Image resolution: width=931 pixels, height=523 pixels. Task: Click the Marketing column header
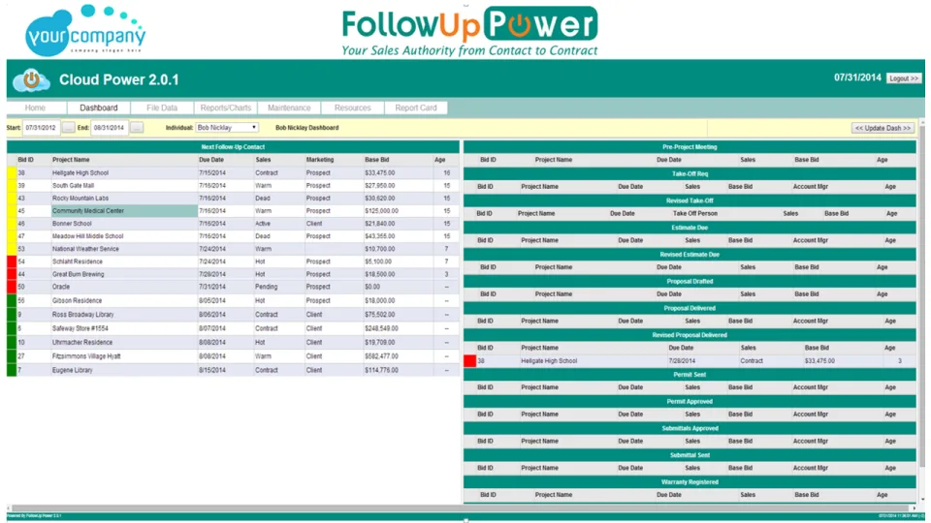pos(320,160)
